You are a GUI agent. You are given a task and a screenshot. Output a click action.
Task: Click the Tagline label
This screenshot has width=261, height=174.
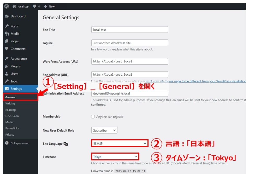[48, 43]
